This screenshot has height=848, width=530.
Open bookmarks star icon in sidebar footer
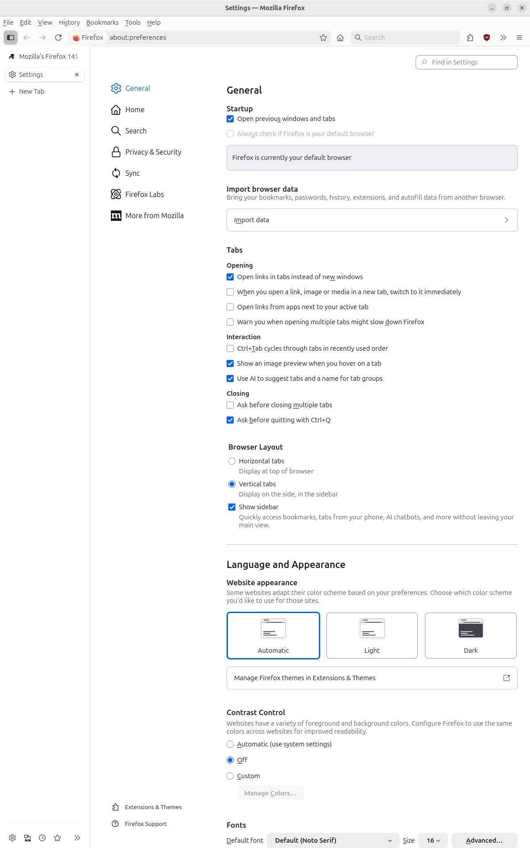[x=57, y=838]
